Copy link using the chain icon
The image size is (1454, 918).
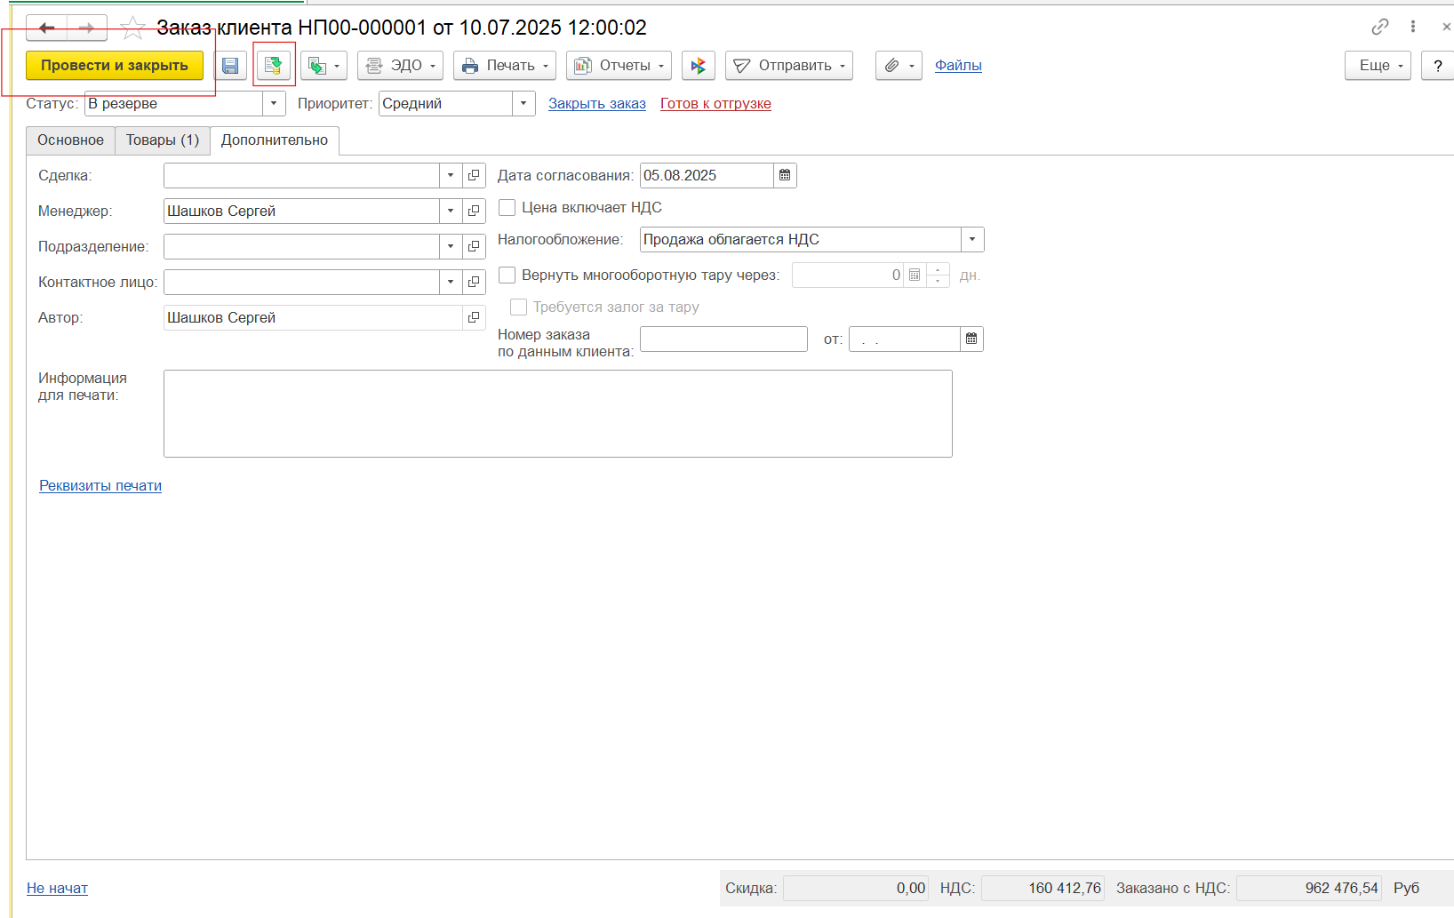pos(1379,27)
